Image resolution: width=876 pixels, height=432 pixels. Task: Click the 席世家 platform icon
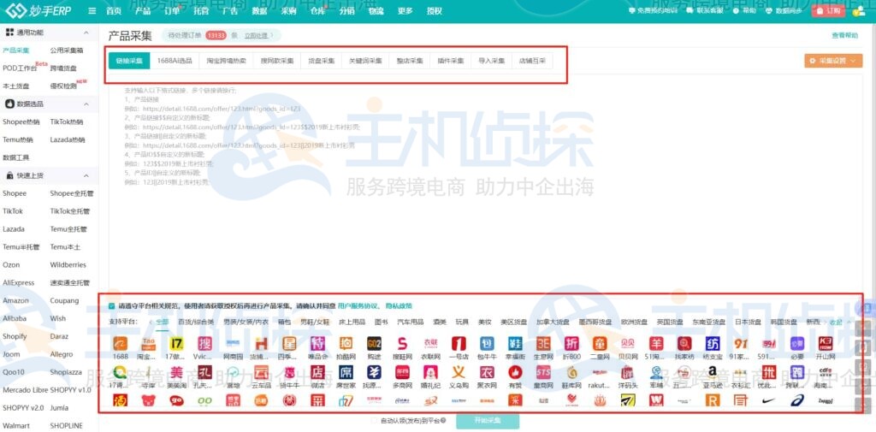pos(346,371)
